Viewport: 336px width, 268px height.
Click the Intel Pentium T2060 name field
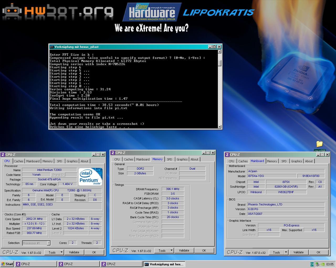pos(49,170)
